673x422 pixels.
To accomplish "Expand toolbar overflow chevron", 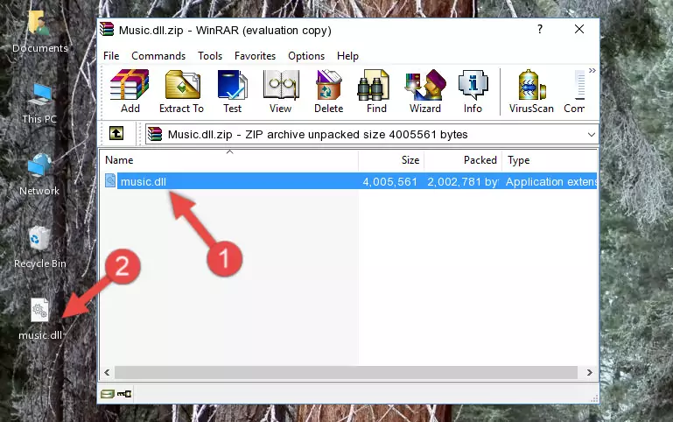I will [592, 70].
